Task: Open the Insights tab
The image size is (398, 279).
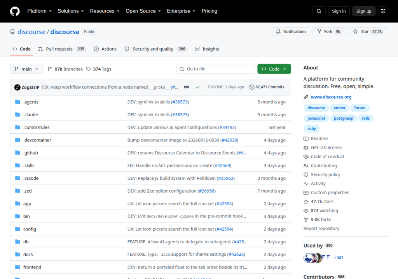Action: coord(207,49)
